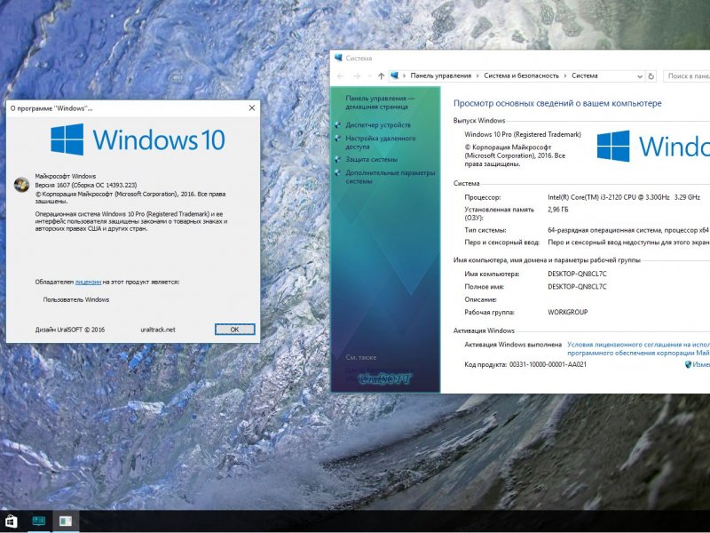
Task: Expand chevron after Система и безопасность
Action: pyautogui.click(x=565, y=76)
